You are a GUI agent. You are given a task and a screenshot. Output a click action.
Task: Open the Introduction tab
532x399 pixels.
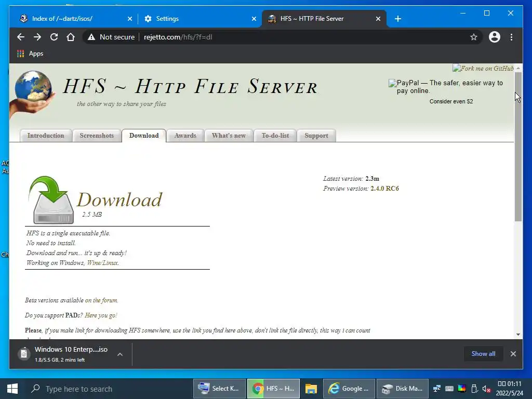click(46, 136)
